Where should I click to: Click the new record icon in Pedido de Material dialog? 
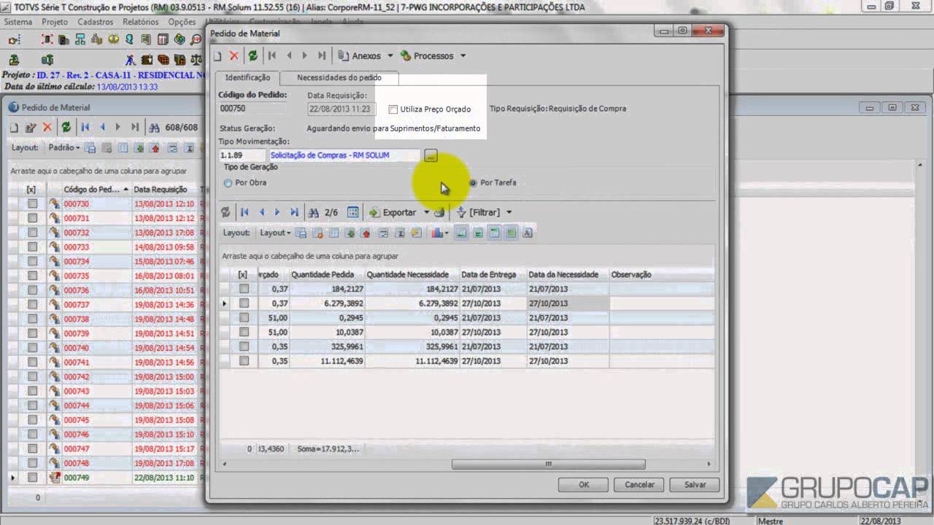217,56
